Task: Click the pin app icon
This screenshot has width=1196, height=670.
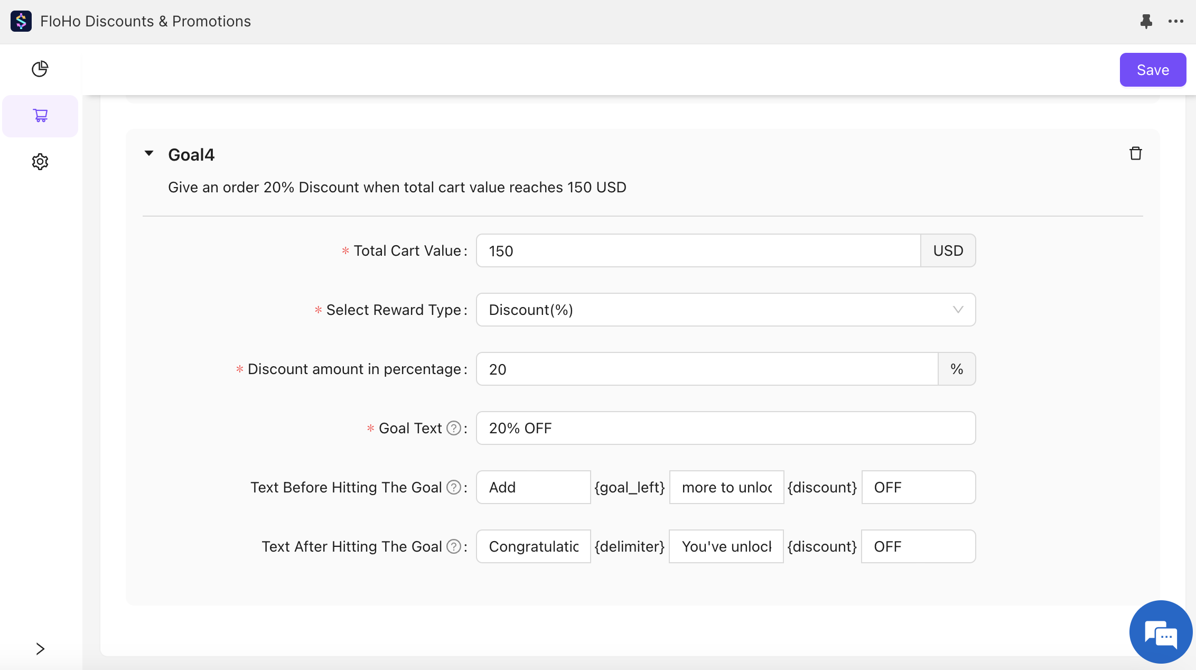Action: click(1146, 21)
